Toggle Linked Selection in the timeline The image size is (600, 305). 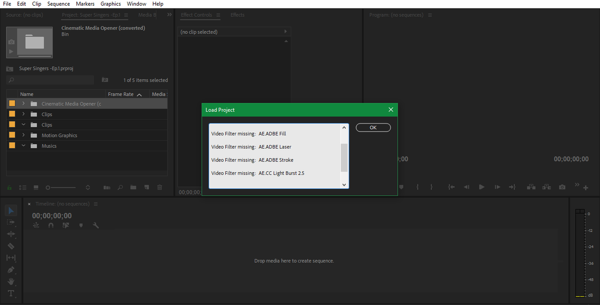click(66, 225)
